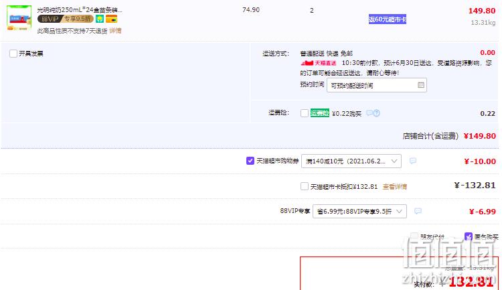Click comment bubble icon beside 88VIP dropdown
The image size is (502, 290).
[x=418, y=211]
